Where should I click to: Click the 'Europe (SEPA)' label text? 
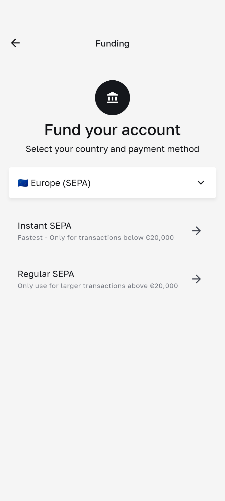[61, 183]
